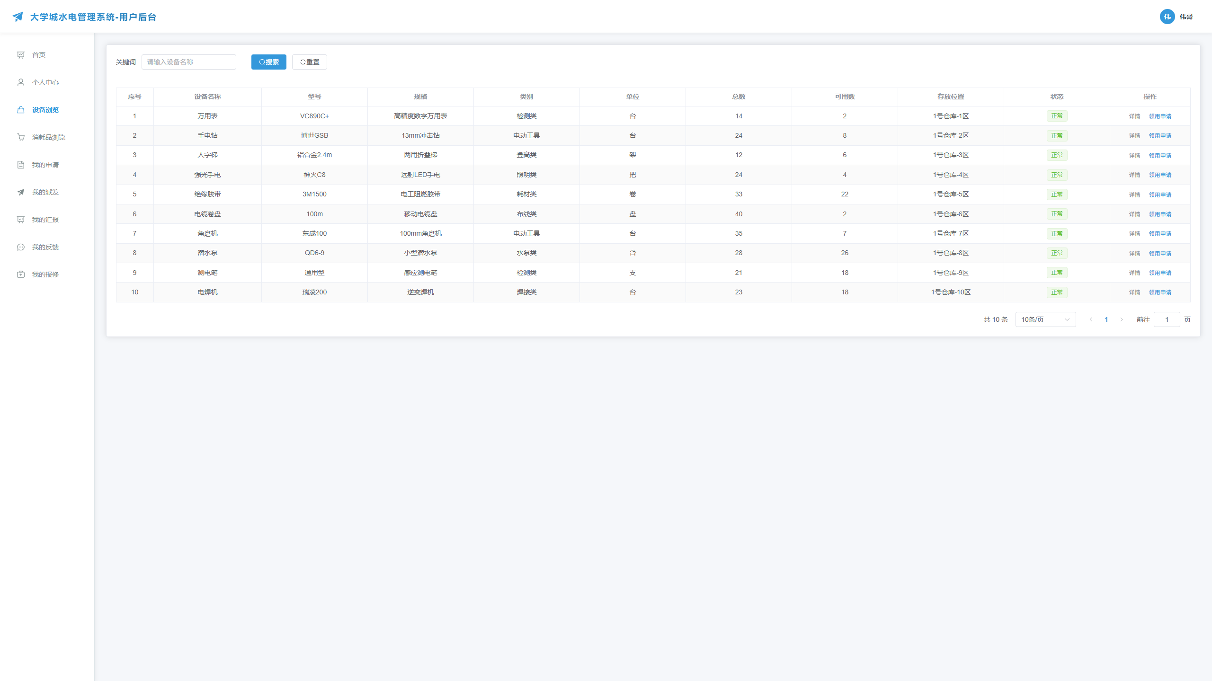Go to previous page arrow
The width and height of the screenshot is (1212, 681).
coord(1091,319)
